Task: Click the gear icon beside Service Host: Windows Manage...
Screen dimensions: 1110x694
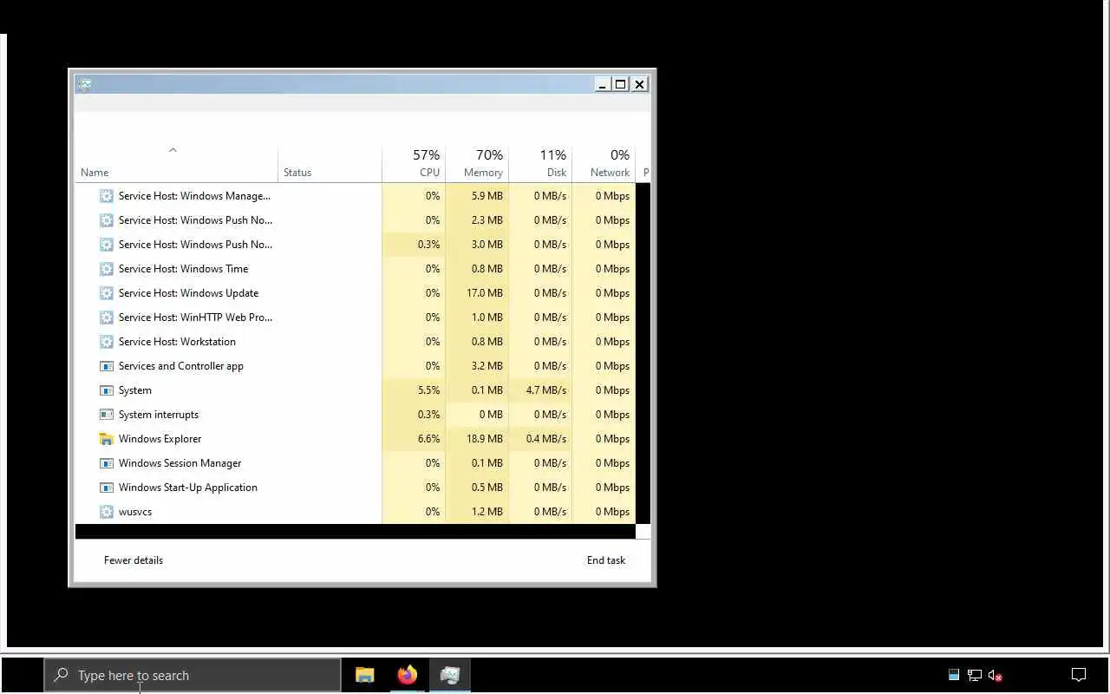Action: tap(107, 196)
